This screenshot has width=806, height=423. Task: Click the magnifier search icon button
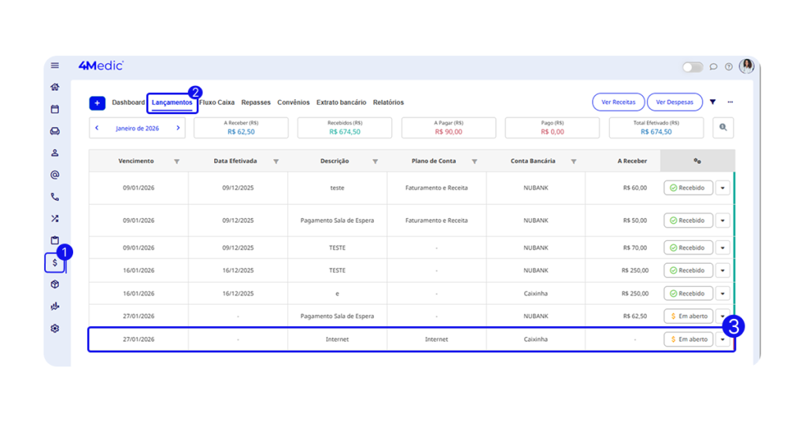(723, 128)
